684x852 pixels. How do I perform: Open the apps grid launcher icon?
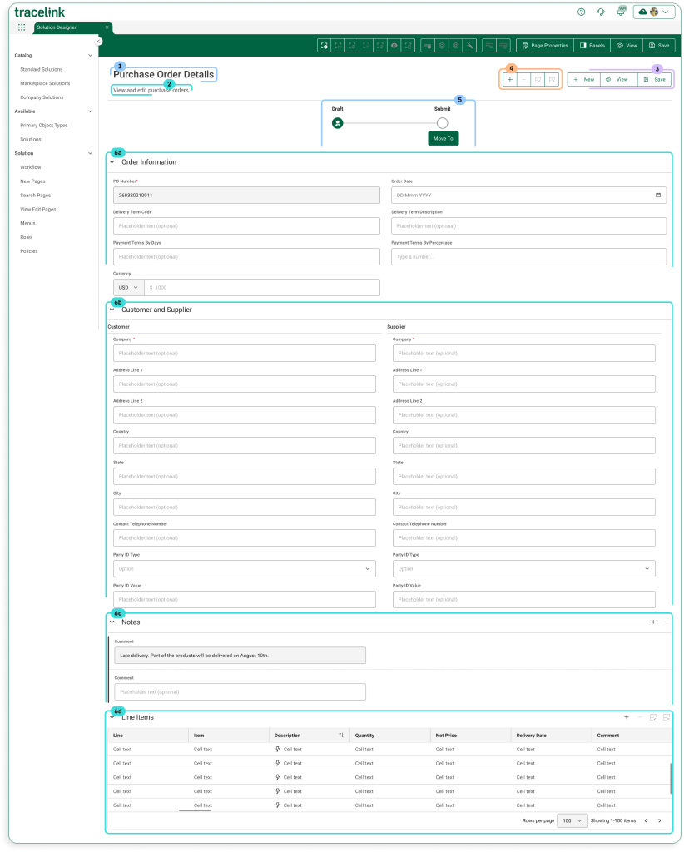[22, 27]
